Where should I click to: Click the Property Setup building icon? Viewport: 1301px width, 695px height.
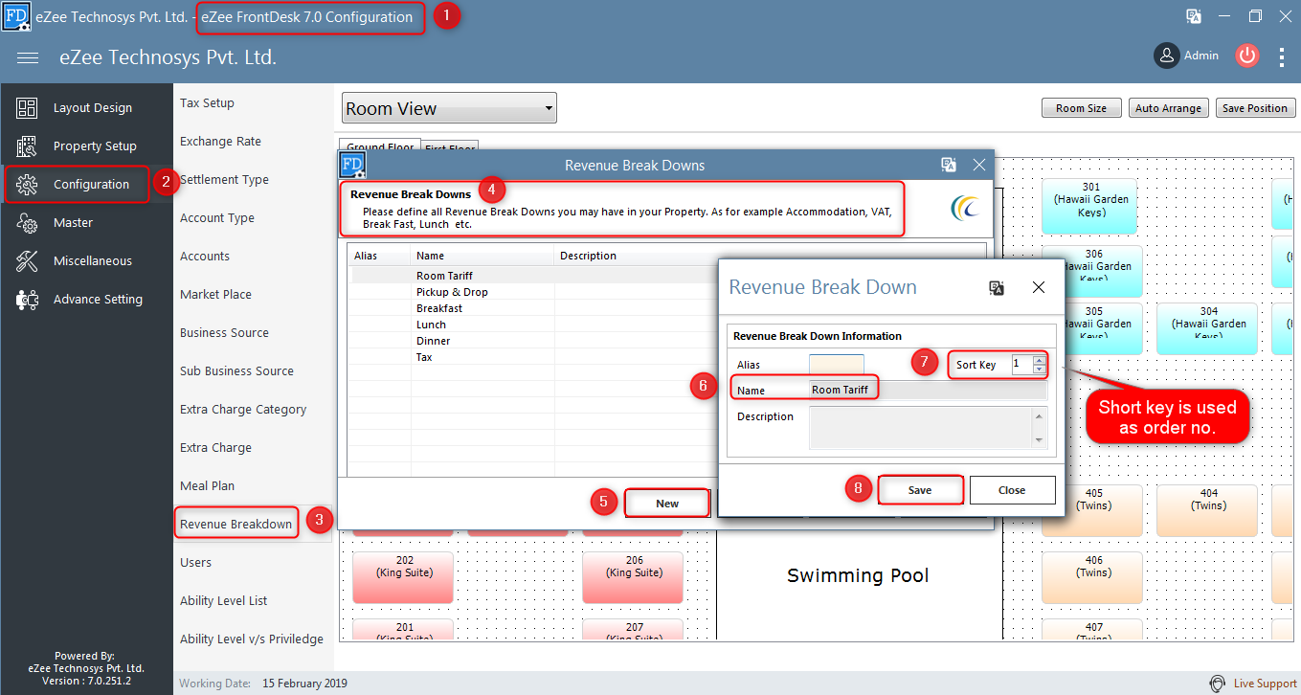[27, 146]
